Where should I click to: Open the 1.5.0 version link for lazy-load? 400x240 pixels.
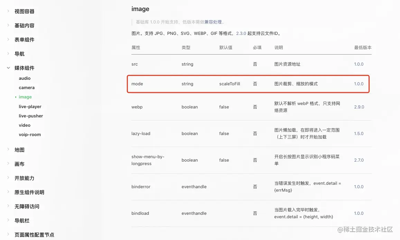[359, 134]
